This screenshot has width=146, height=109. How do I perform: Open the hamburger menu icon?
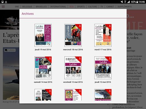[3, 7]
